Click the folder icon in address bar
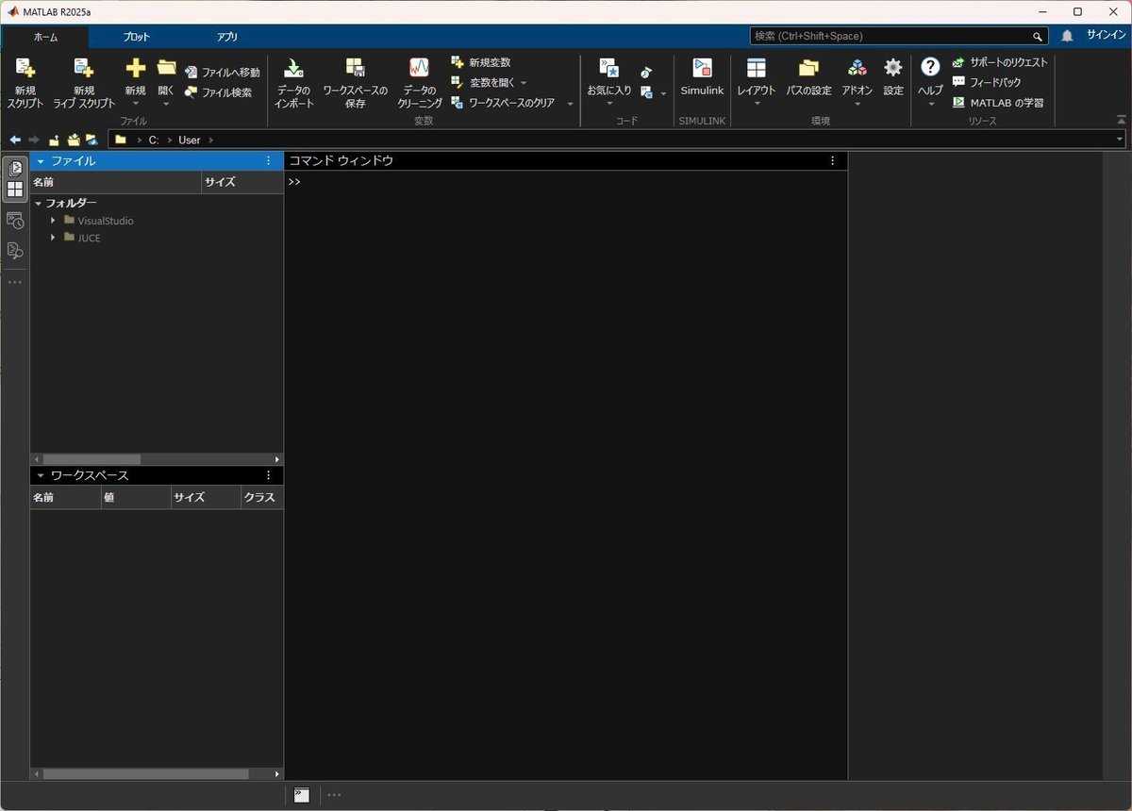Viewport: 1132px width, 811px height. [121, 140]
